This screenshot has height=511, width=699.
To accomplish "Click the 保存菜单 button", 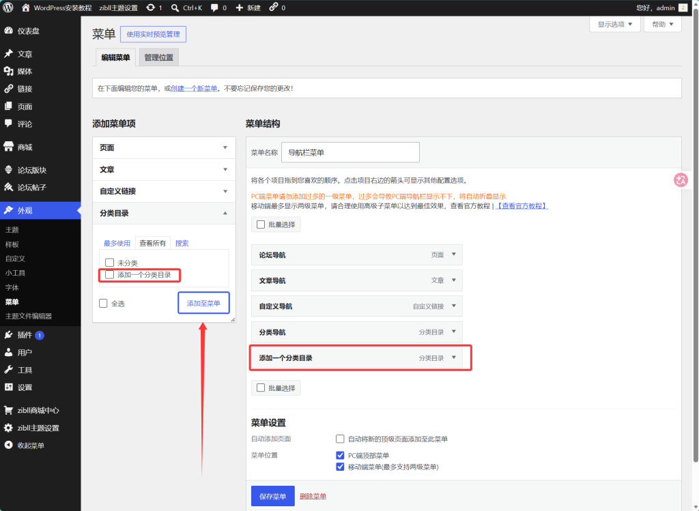I will pyautogui.click(x=273, y=496).
